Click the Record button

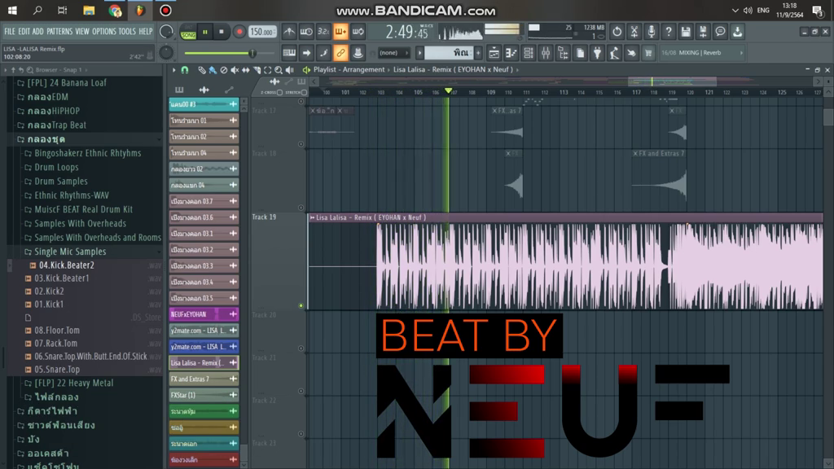click(239, 32)
